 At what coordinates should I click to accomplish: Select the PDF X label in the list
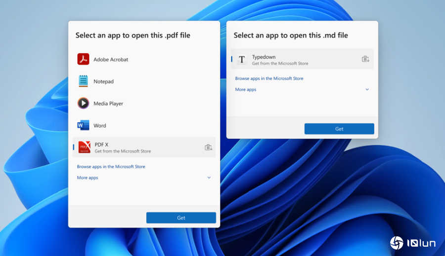point(101,145)
